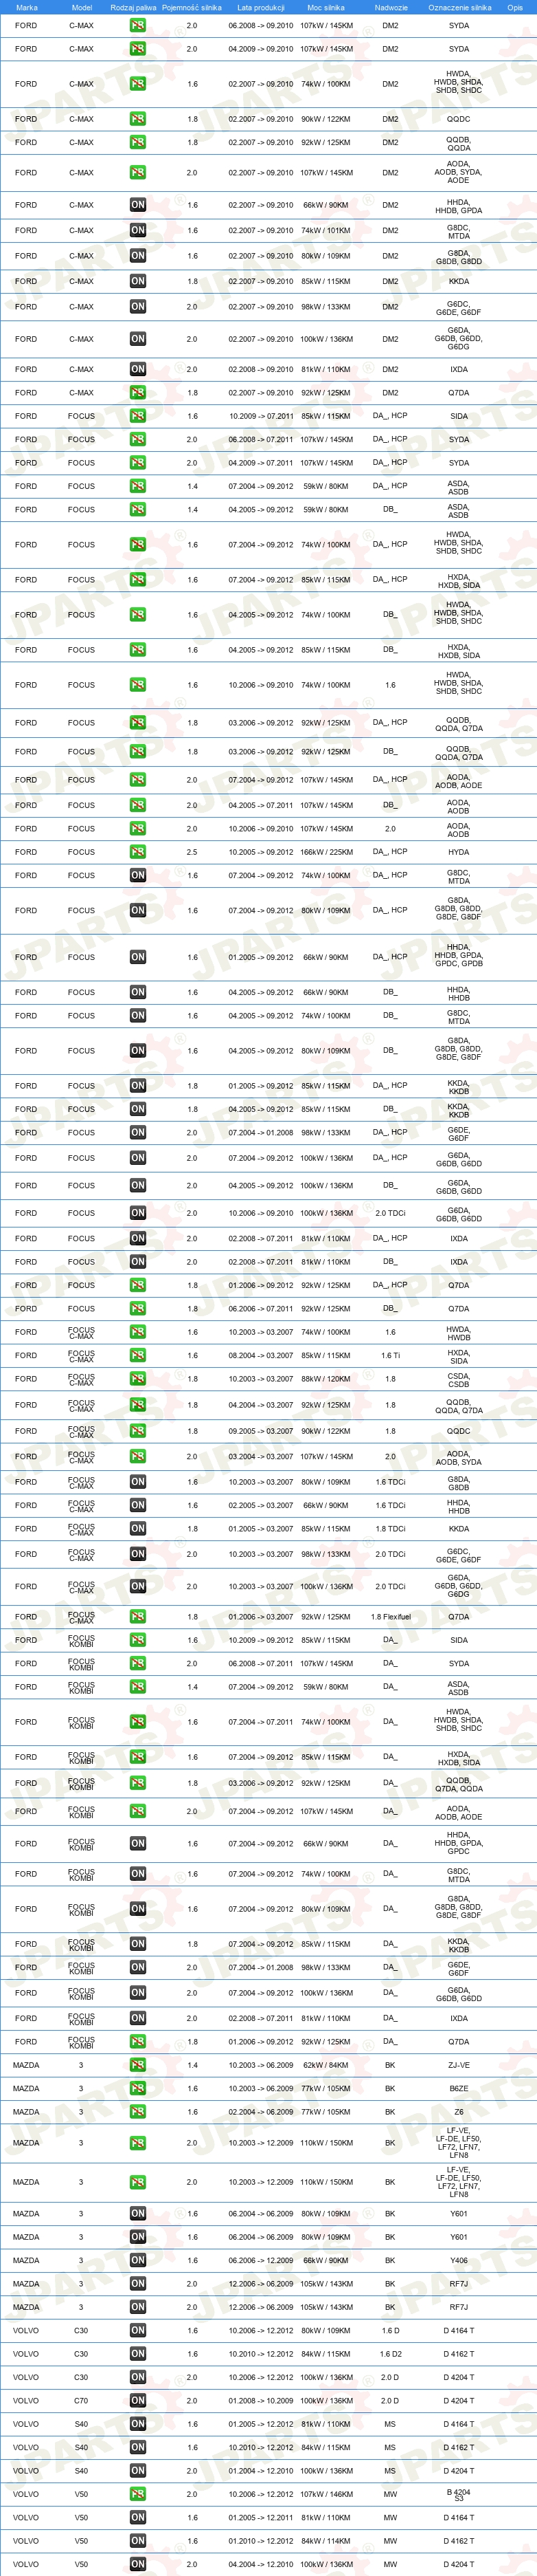Select the ON diesel icon in Y406 row
The image size is (537, 2576).
coord(138,2260)
